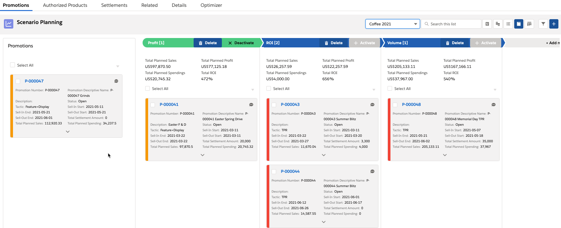The height and width of the screenshot is (228, 561).
Task: Activate the ROI [2] scenario
Action: point(364,43)
